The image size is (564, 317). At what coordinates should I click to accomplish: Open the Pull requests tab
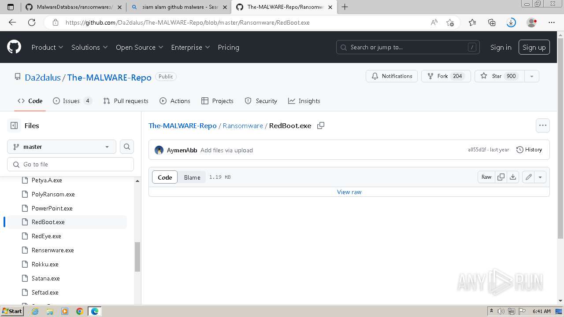(x=126, y=101)
